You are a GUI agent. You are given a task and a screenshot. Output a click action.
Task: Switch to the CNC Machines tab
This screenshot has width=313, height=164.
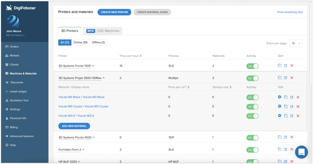tap(103, 31)
